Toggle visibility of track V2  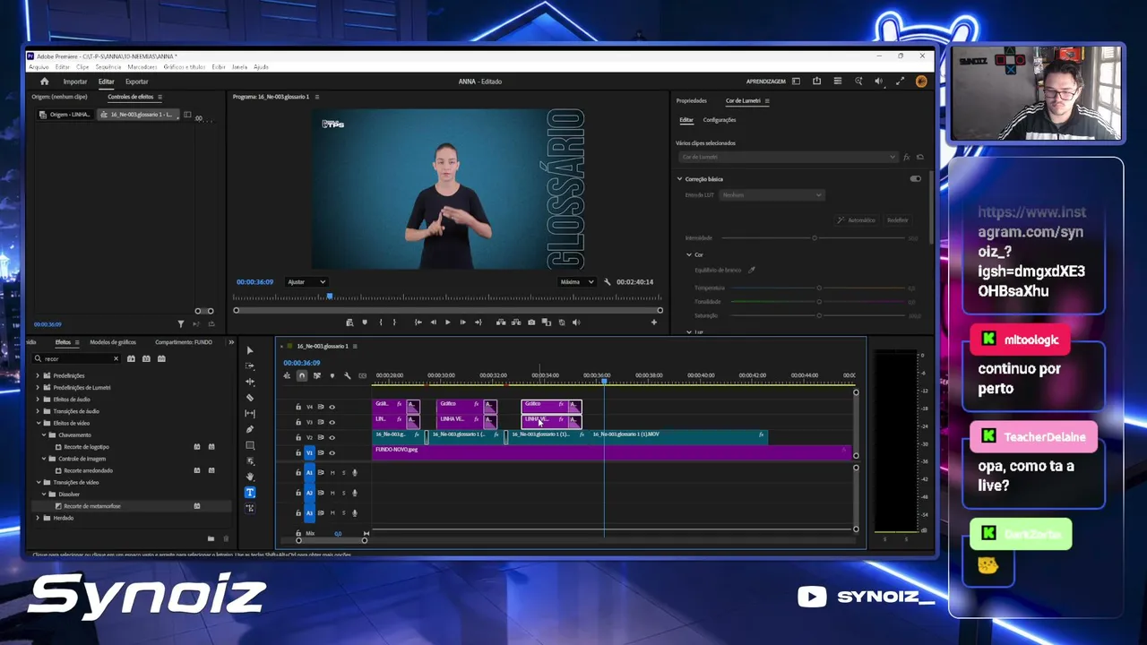[332, 437]
